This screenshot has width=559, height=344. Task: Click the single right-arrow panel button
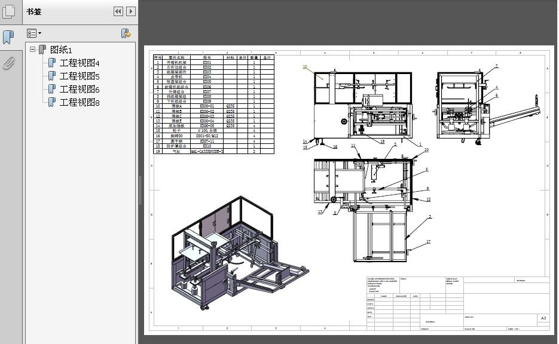(x=130, y=11)
